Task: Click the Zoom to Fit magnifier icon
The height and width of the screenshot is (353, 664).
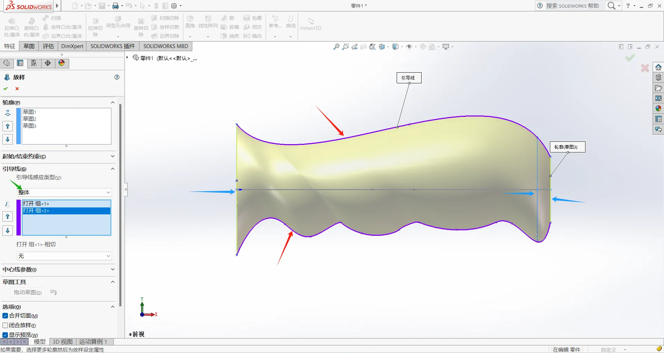Action: pos(336,47)
